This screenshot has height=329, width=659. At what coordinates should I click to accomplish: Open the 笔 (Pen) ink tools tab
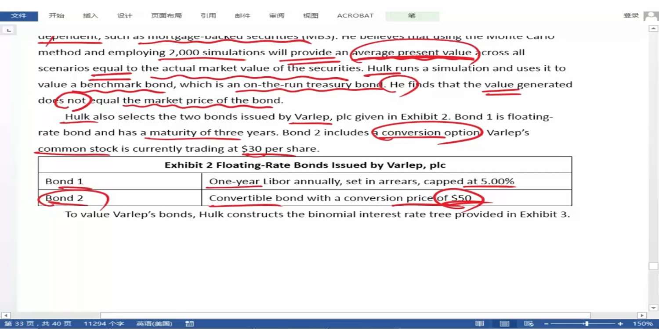[412, 16]
